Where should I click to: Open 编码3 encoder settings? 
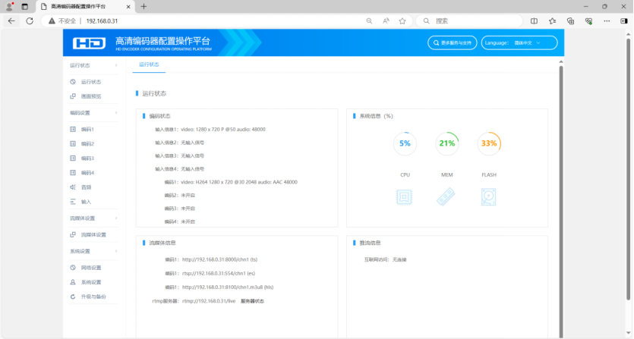(x=82, y=159)
